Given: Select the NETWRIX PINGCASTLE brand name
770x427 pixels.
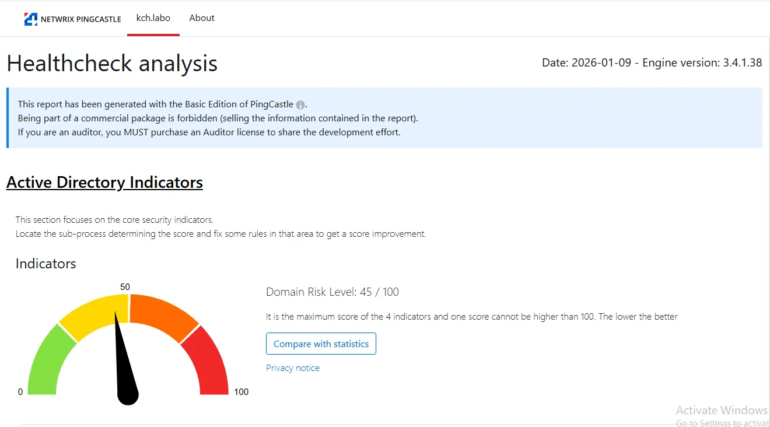Looking at the screenshot, I should [80, 19].
